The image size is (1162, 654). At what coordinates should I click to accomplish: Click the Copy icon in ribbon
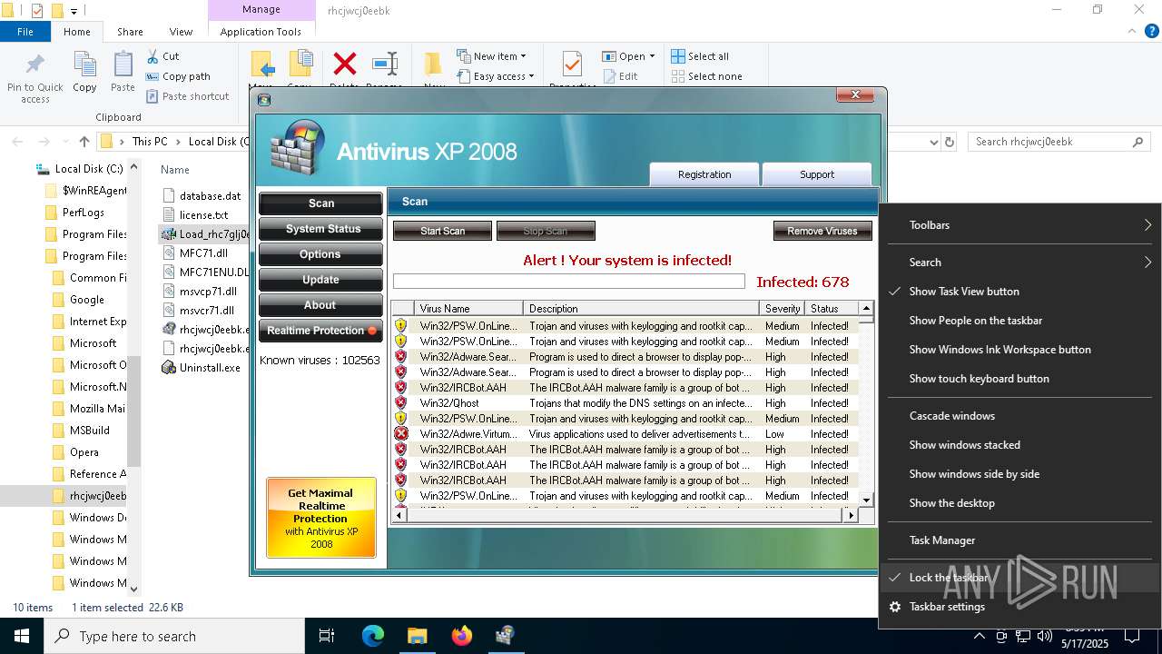pos(84,65)
